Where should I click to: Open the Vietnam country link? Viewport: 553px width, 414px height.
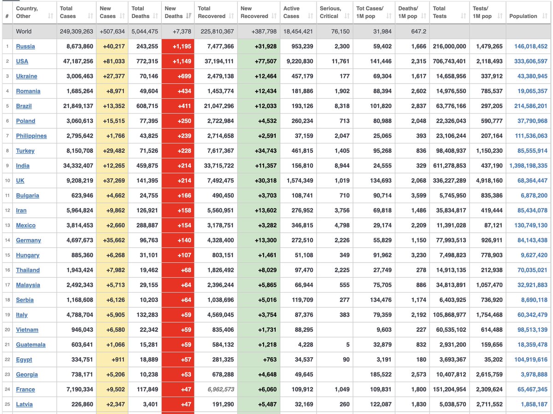click(27, 330)
